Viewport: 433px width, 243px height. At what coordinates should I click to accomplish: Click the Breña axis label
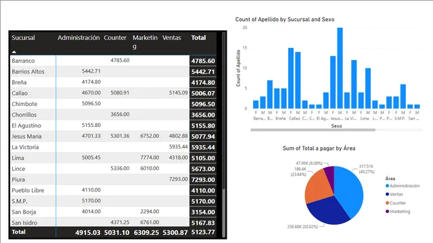280,118
